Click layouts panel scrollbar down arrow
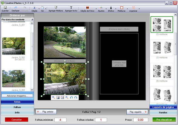This screenshot has width=178, height=125. coord(175,103)
